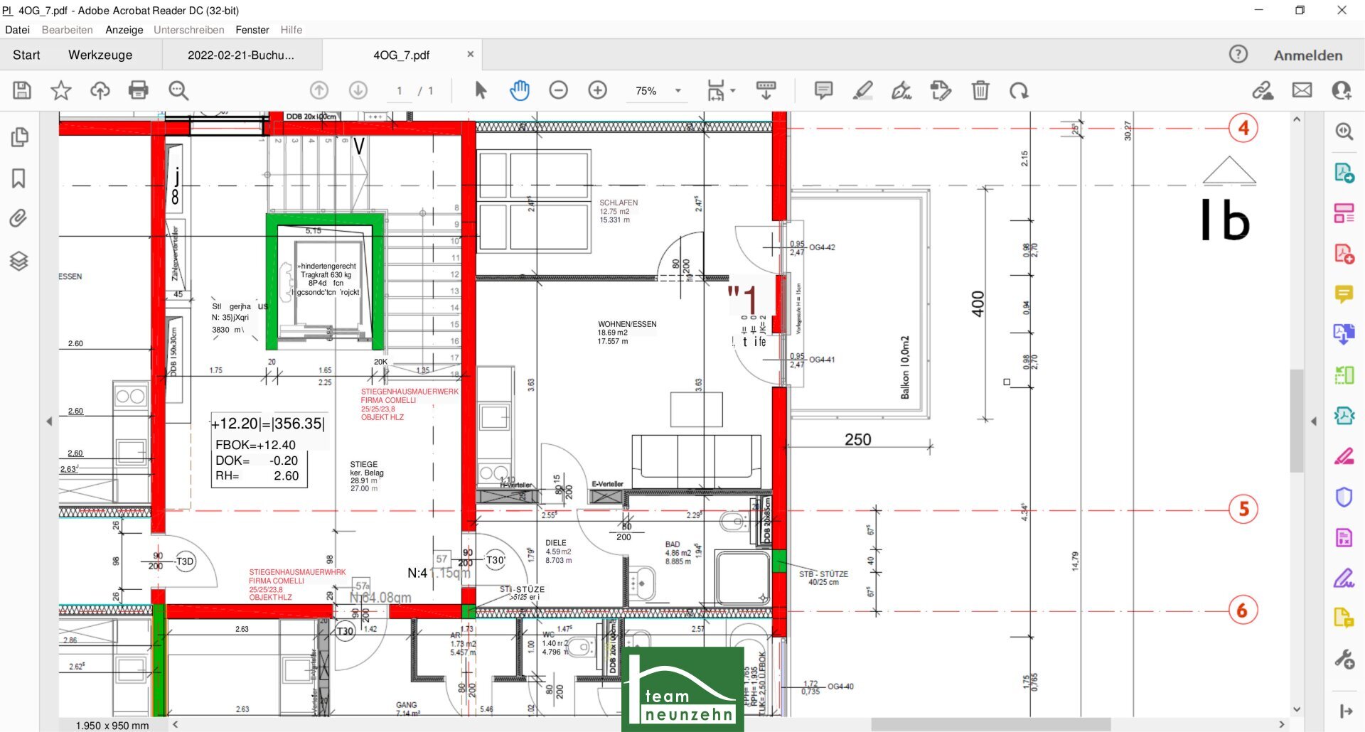
Task: Close the 4OG_7.pdf tab
Action: (470, 54)
